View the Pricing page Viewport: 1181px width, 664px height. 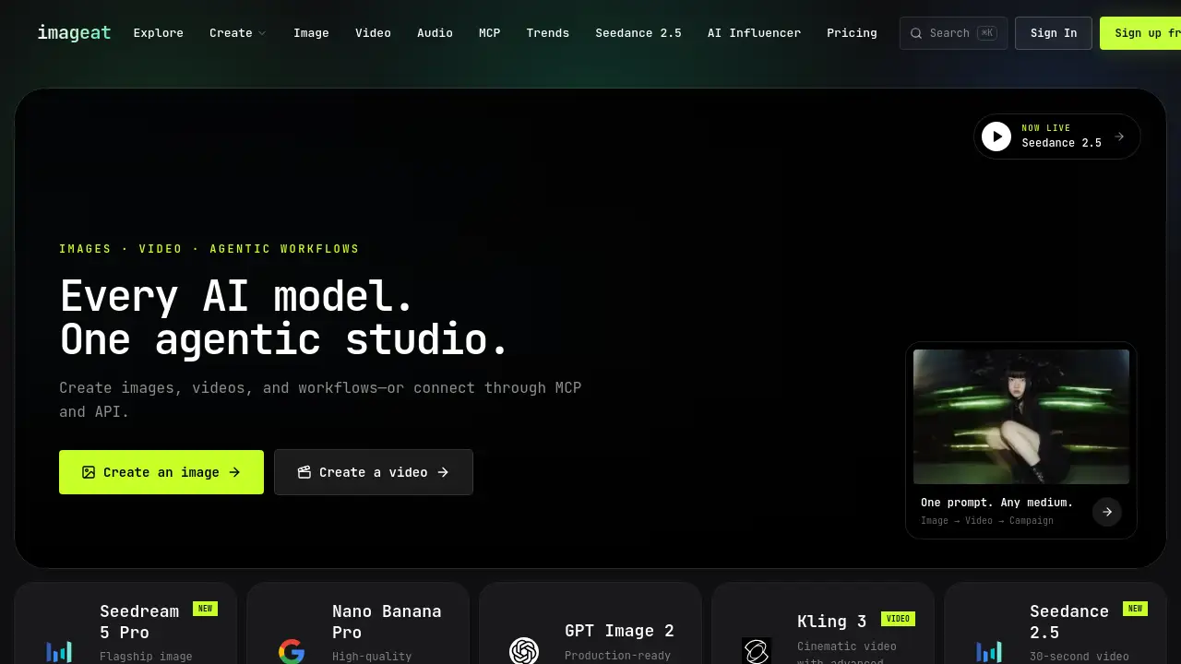click(x=852, y=33)
